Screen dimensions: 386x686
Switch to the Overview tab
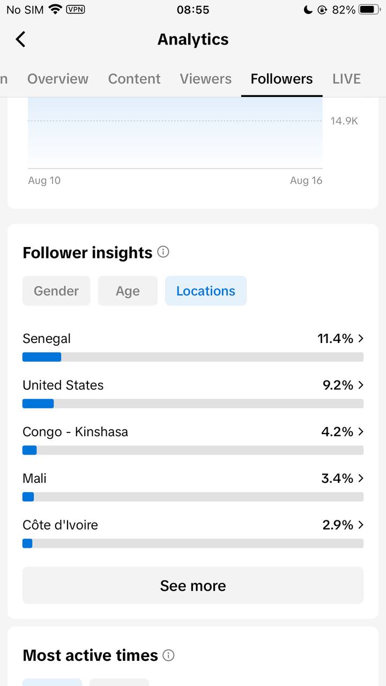(58, 79)
